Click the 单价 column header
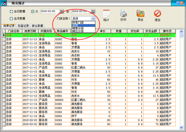This screenshot has height=132, width=186. 103,31
